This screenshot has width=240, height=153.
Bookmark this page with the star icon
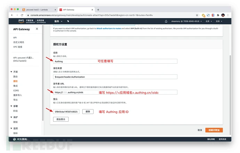pos(197,15)
